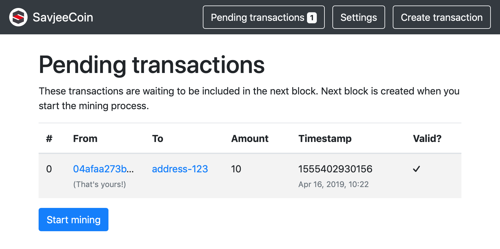Screen dimensions: 500x249
Task: Open the Settings page
Action: (x=358, y=17)
